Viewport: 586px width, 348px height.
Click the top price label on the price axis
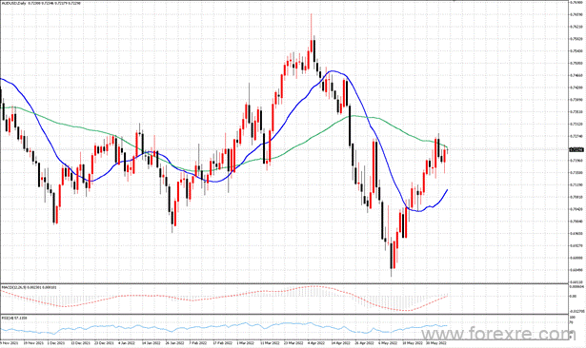(576, 2)
